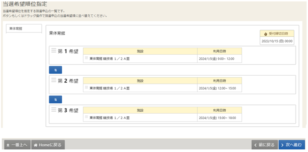Image resolution: width=308 pixels, height=152 pixels.
Task: Click facility row handle for 9:00~12:00 entry
Action: pyautogui.click(x=87, y=58)
